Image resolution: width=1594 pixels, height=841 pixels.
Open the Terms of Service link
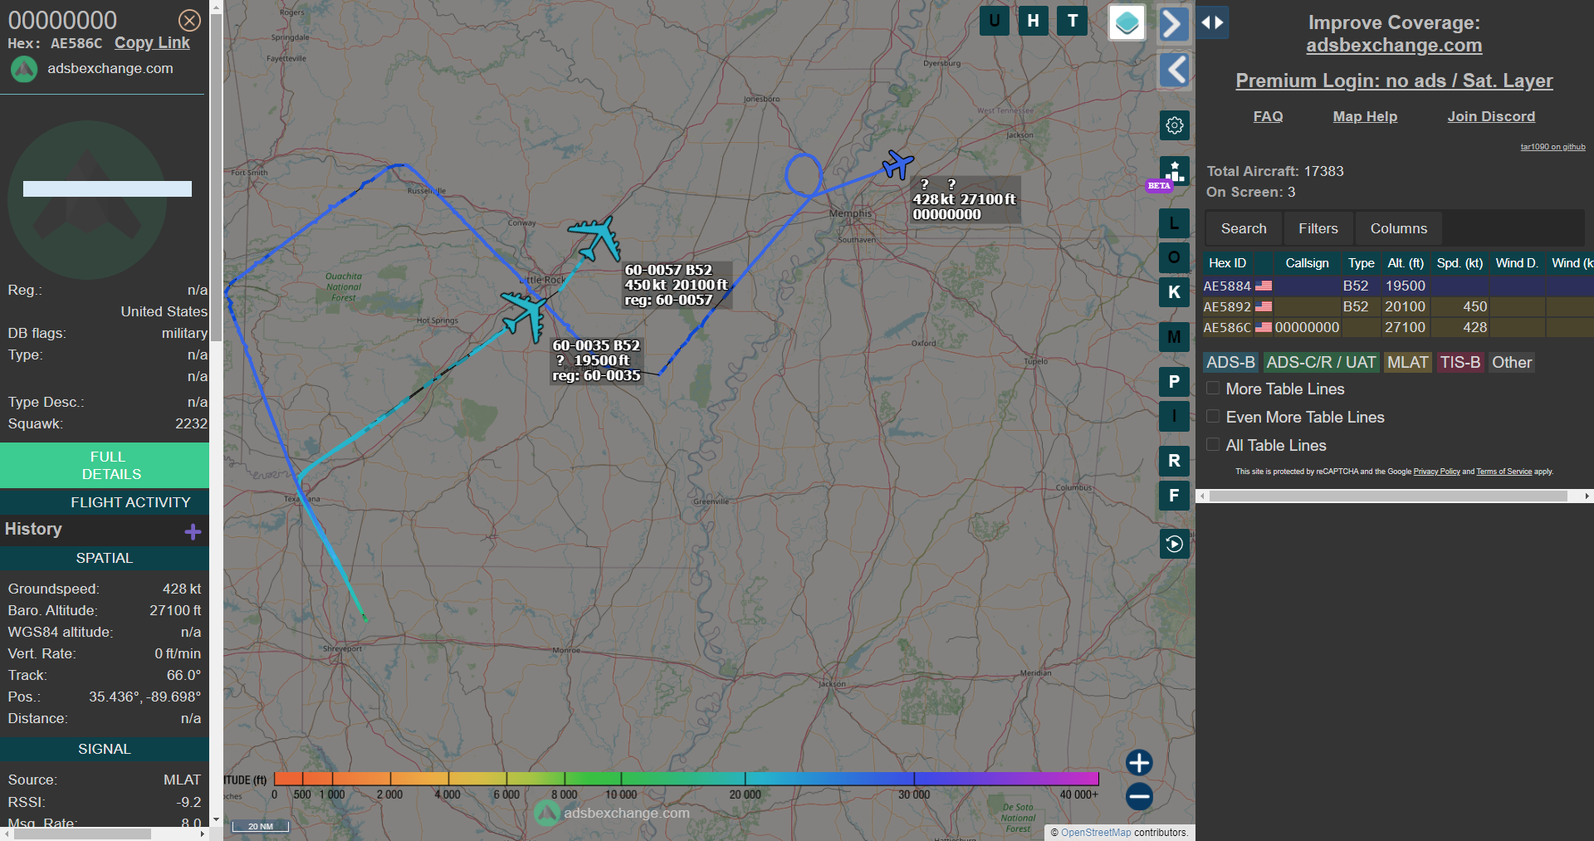pyautogui.click(x=1504, y=472)
